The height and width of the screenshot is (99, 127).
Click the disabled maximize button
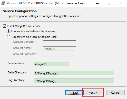coord(109,3)
